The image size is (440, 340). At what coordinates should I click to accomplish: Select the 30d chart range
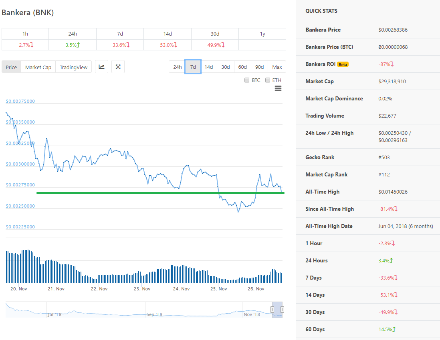point(225,67)
